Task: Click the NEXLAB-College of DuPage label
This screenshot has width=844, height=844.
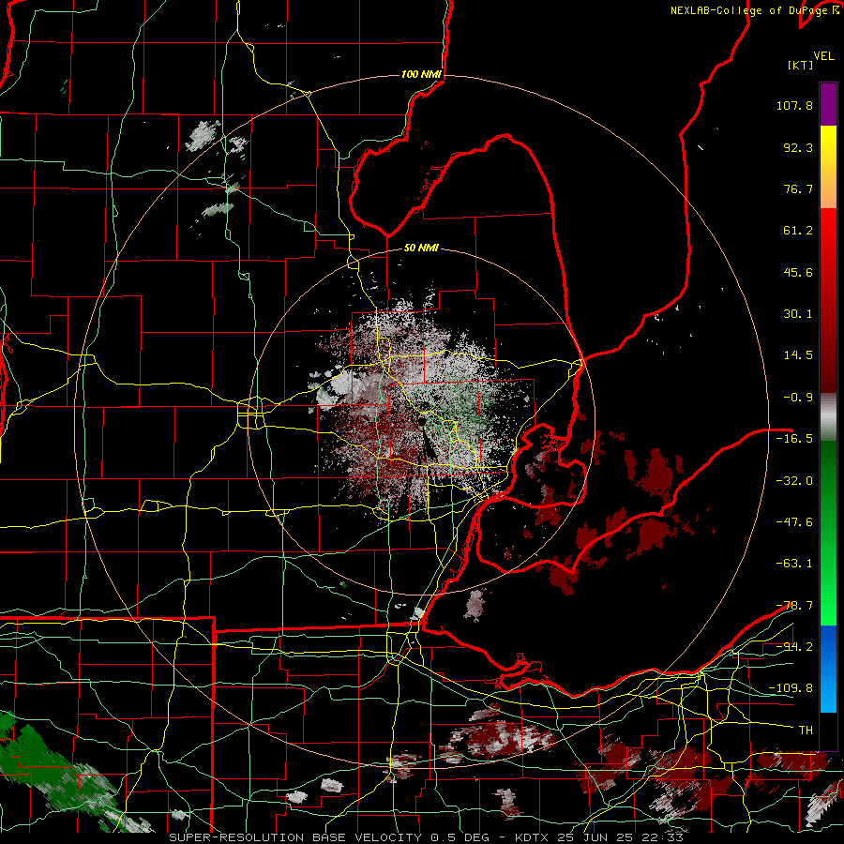Action: (754, 10)
